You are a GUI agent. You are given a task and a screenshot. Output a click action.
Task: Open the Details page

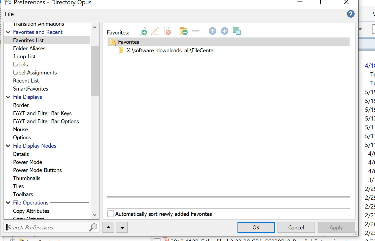(21, 154)
